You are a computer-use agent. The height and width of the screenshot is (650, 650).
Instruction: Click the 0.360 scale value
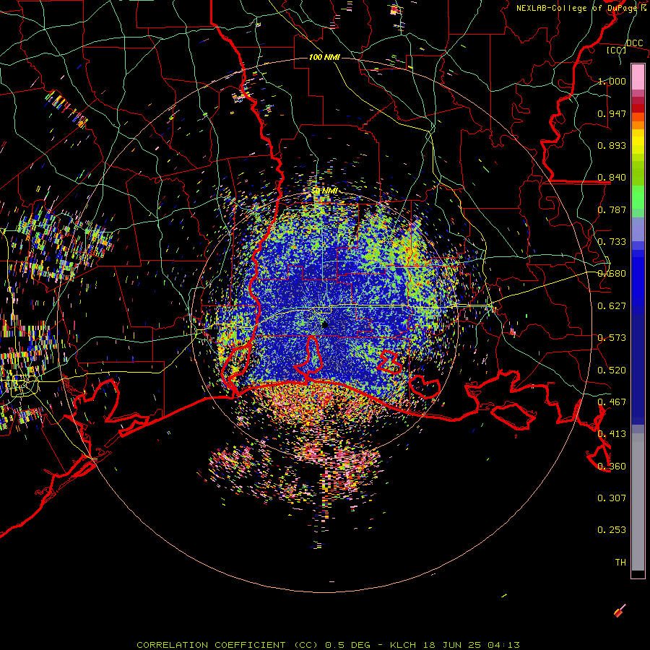click(x=612, y=467)
